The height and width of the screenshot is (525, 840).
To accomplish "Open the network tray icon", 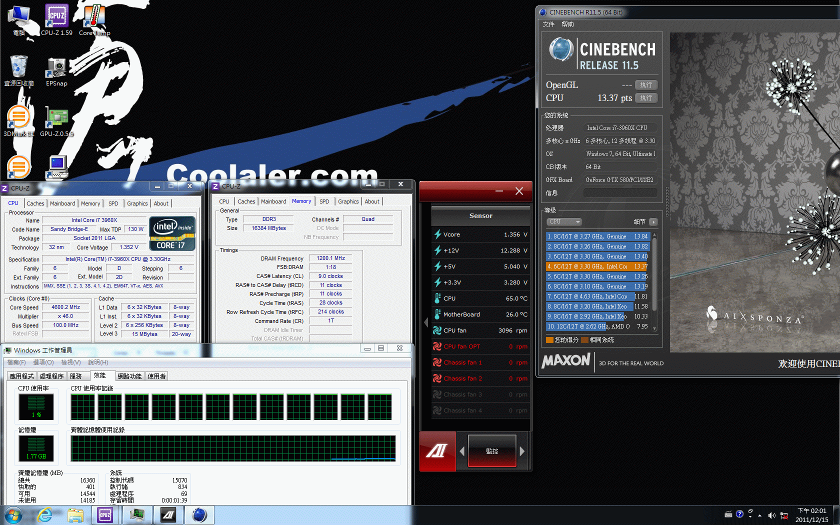I will point(784,515).
